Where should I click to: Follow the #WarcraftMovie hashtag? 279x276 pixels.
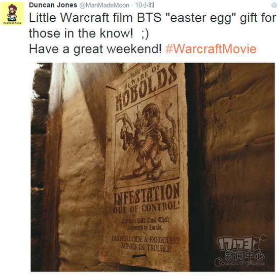click(211, 49)
